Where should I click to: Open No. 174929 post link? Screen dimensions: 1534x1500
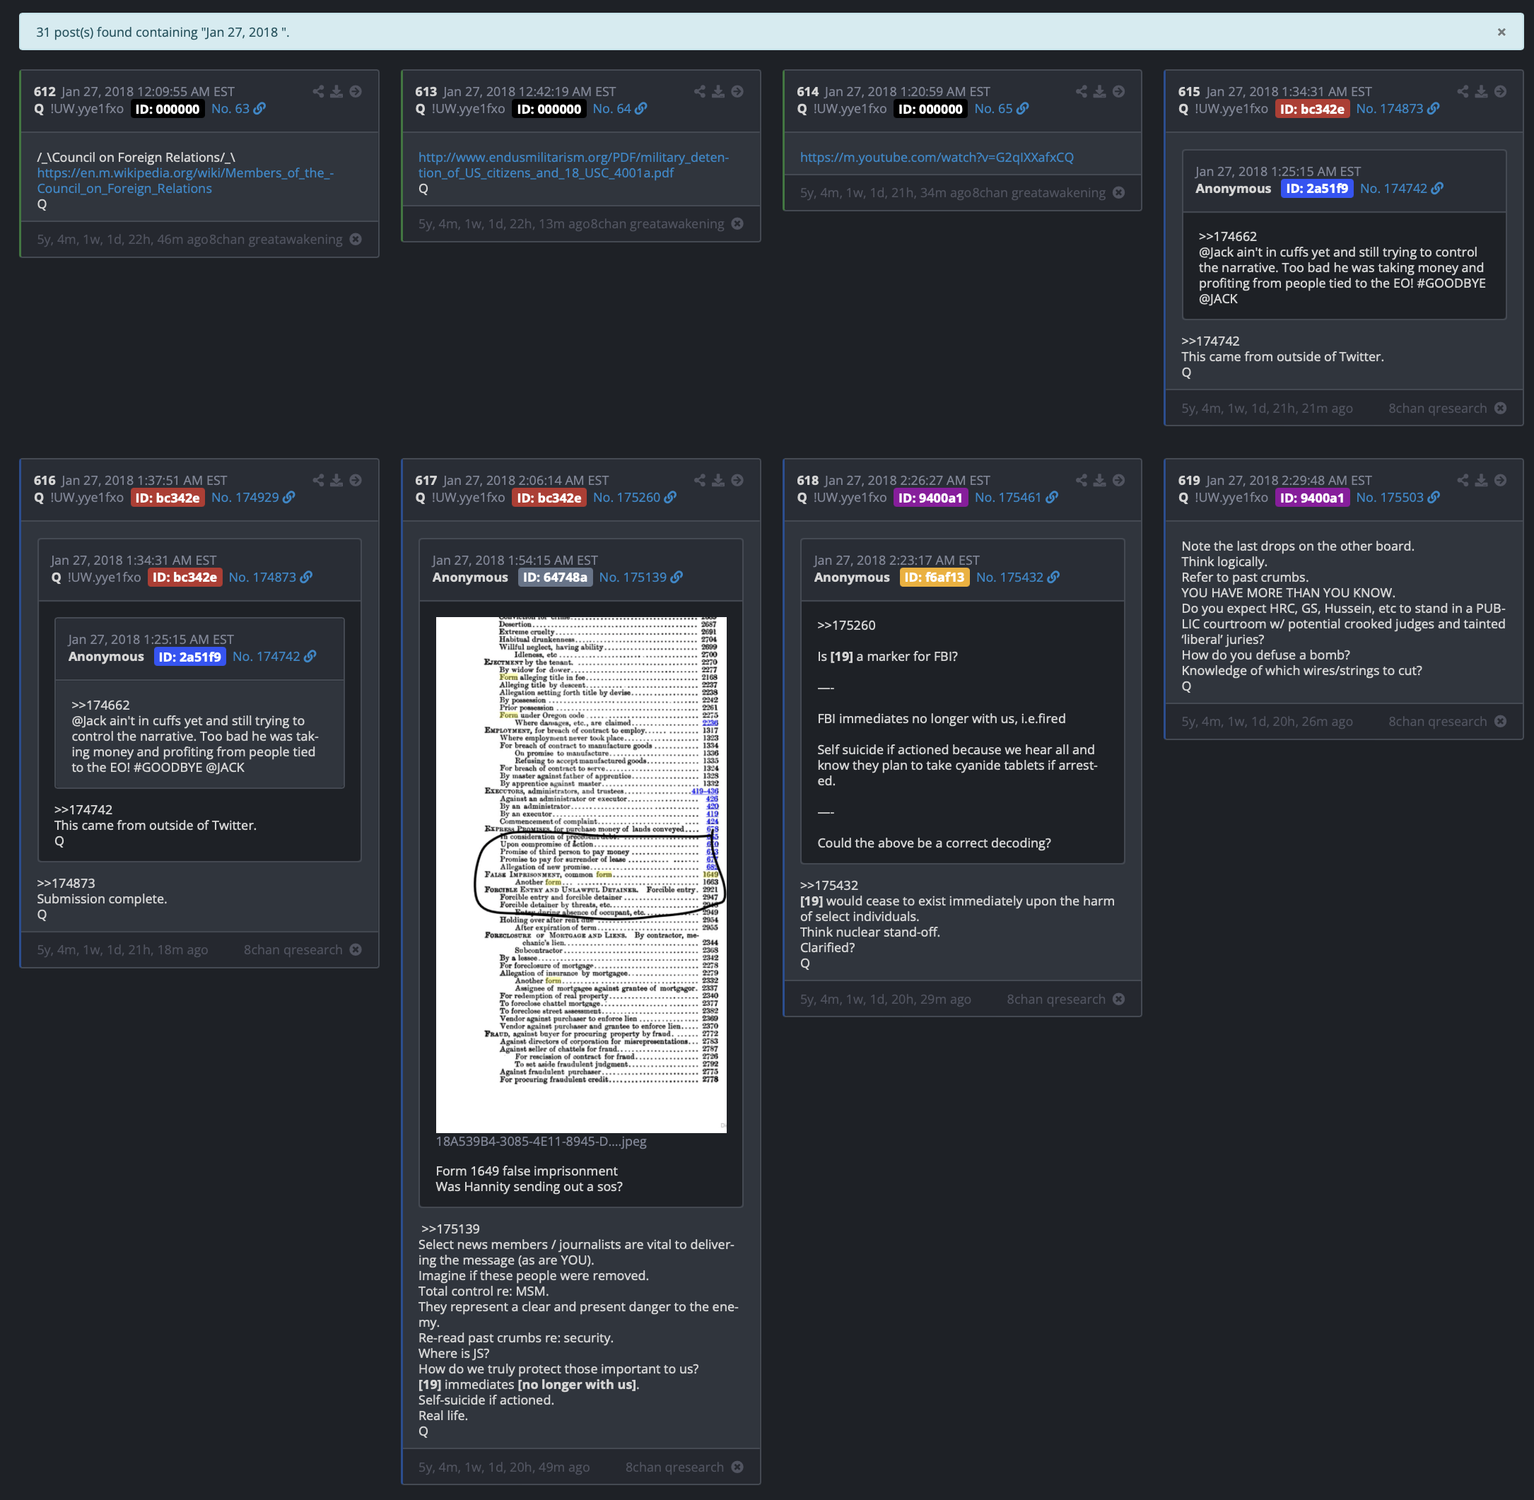pyautogui.click(x=253, y=497)
